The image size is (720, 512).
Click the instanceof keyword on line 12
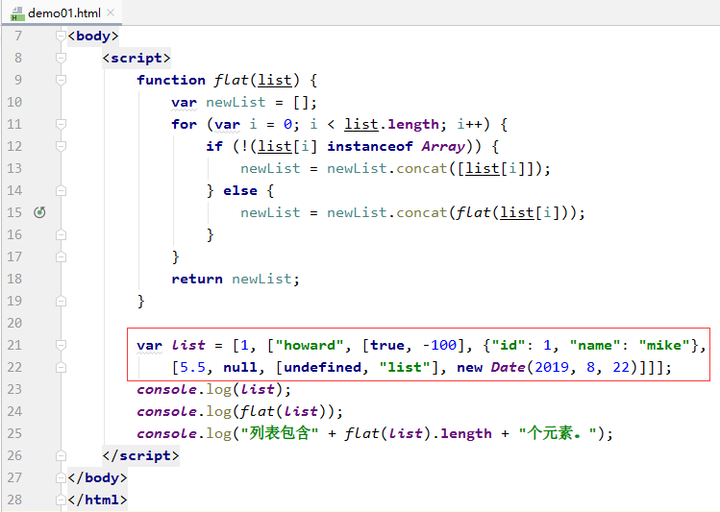370,146
